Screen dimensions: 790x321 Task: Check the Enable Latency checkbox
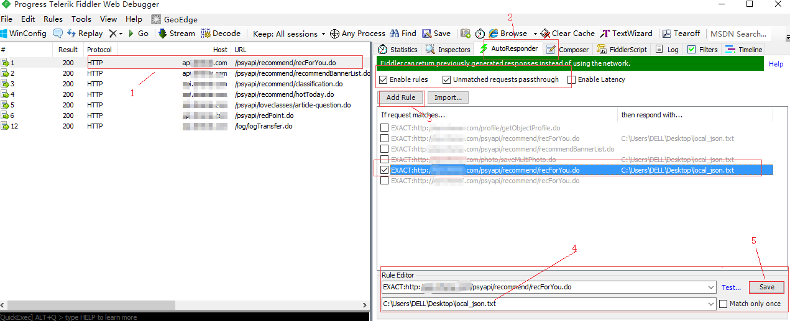pos(572,79)
